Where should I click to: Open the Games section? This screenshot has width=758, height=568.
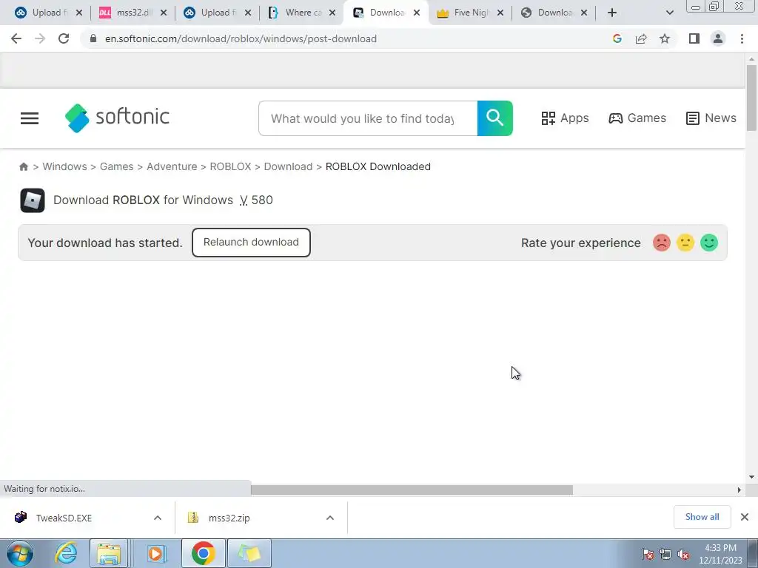[x=637, y=118]
